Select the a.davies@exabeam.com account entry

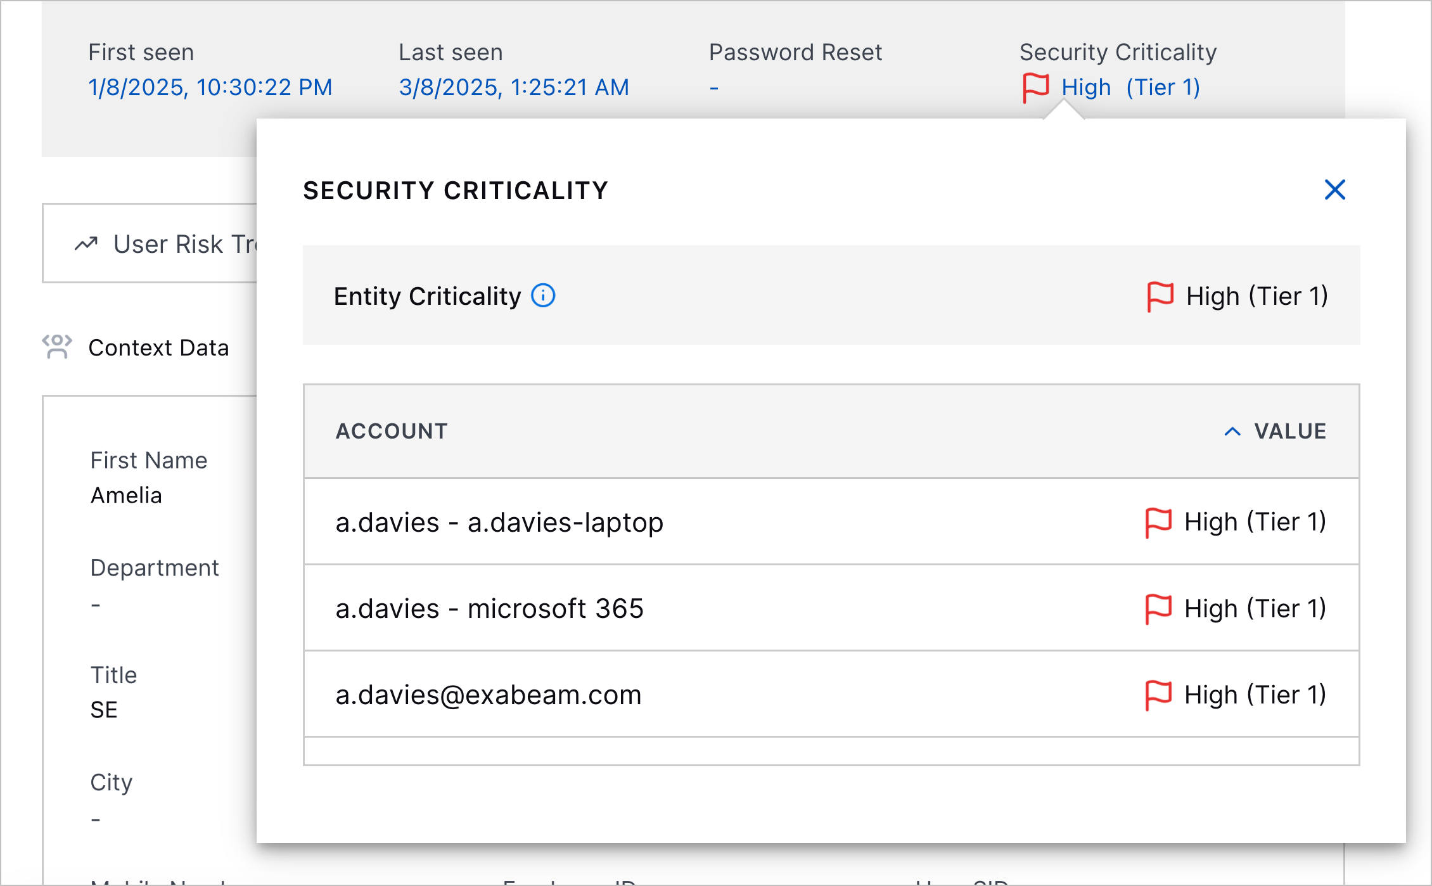coord(489,694)
